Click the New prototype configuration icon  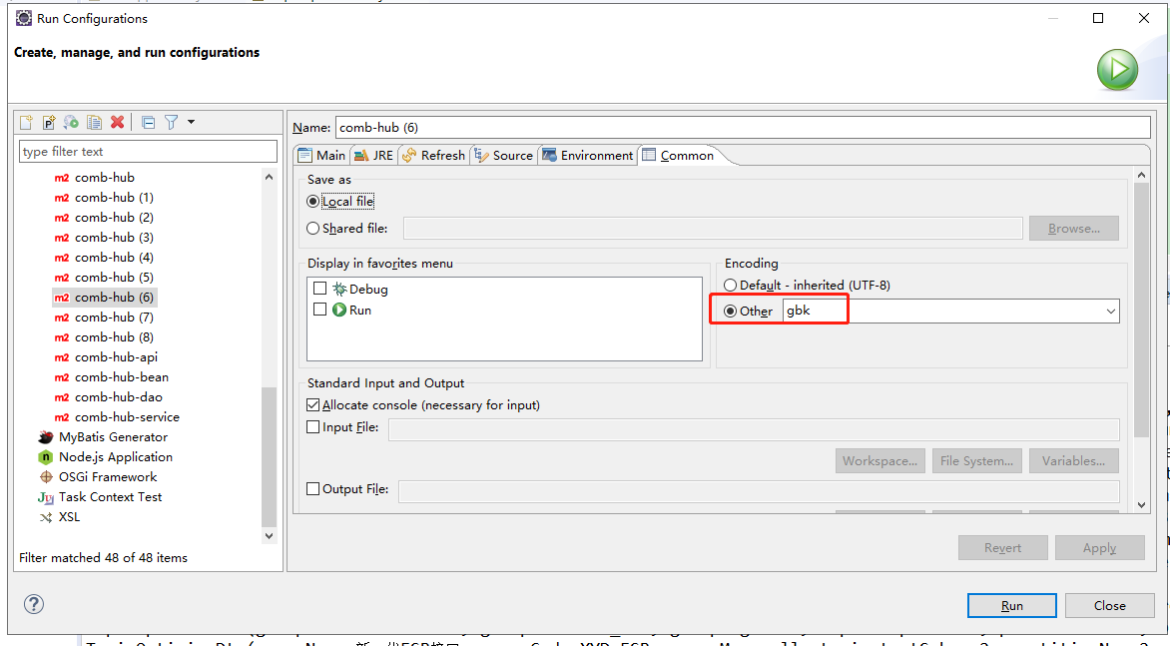coord(49,122)
